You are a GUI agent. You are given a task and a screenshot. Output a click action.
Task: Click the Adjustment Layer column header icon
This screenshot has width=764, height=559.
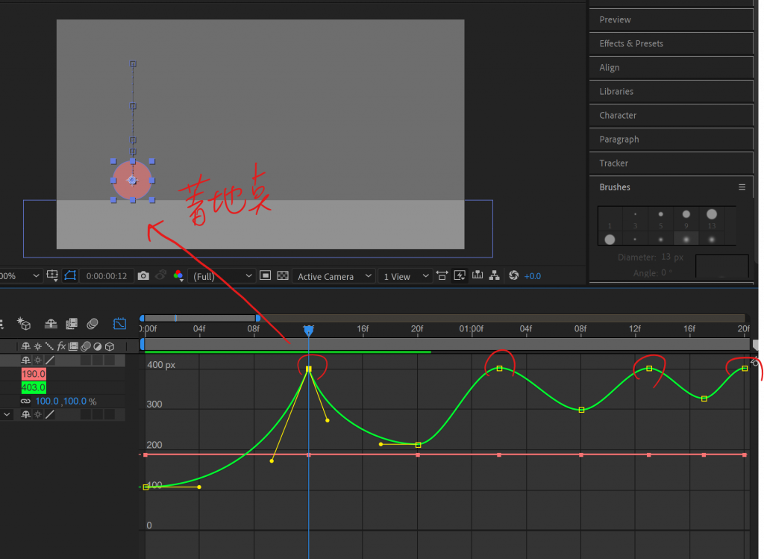coord(98,346)
